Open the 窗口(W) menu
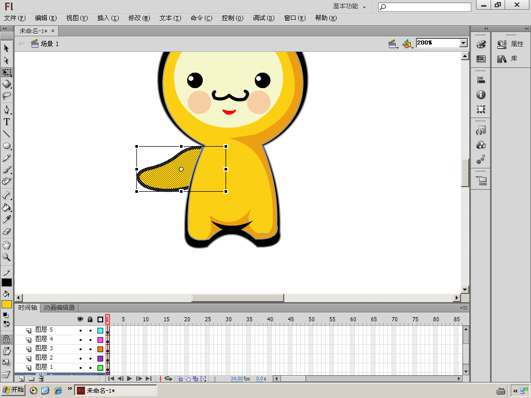The width and height of the screenshot is (531, 398). click(295, 18)
